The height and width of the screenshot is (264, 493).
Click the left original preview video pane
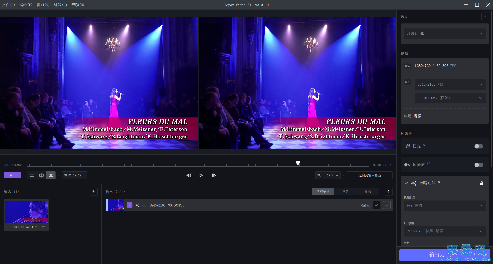point(99,83)
